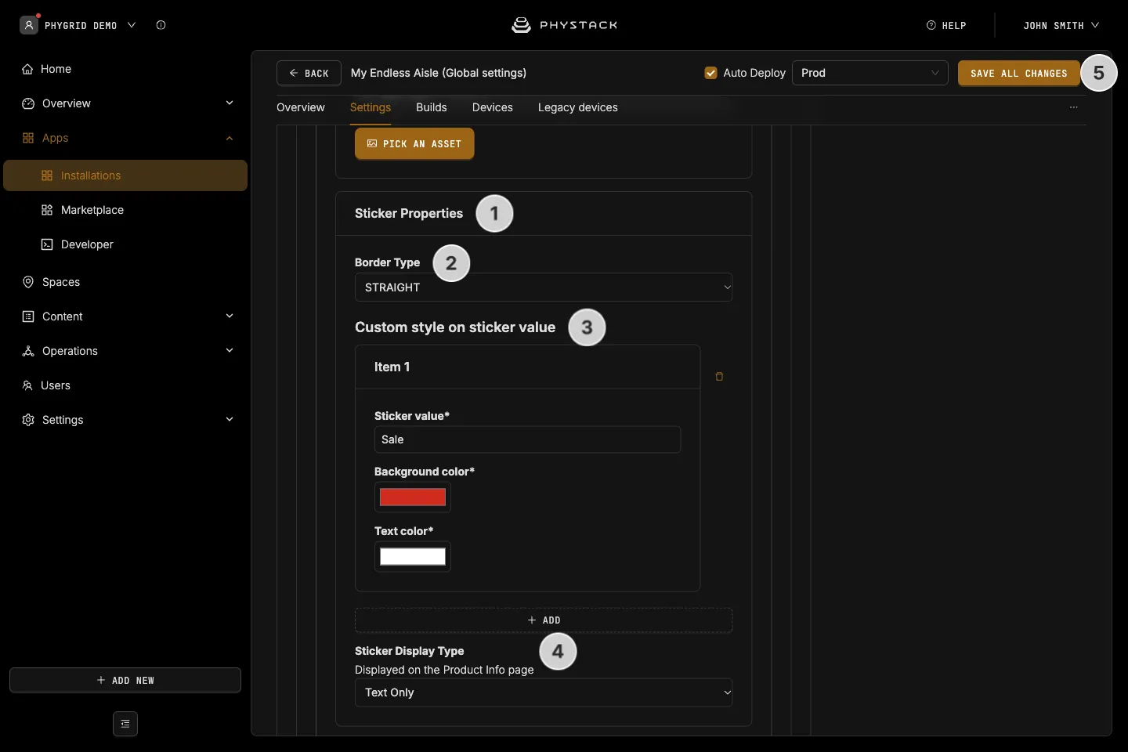Click the Operations icon in sidebar
This screenshot has width=1128, height=752.
[28, 351]
